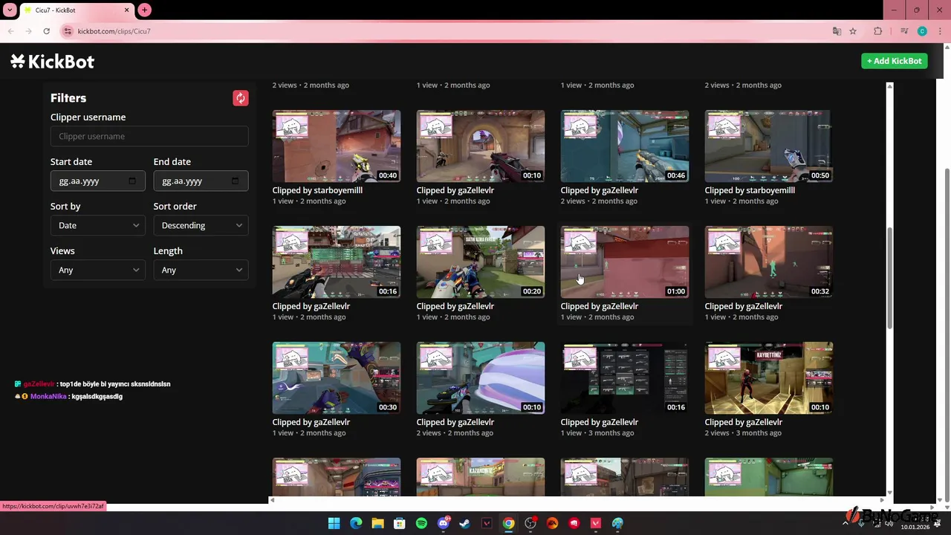The width and height of the screenshot is (951, 535).
Task: Click the clip list scroll-down arrow
Action: [889, 492]
